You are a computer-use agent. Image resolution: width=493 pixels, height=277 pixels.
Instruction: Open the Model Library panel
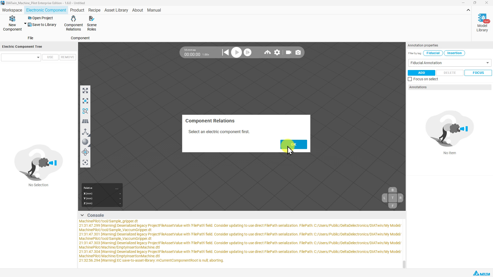[x=482, y=23]
